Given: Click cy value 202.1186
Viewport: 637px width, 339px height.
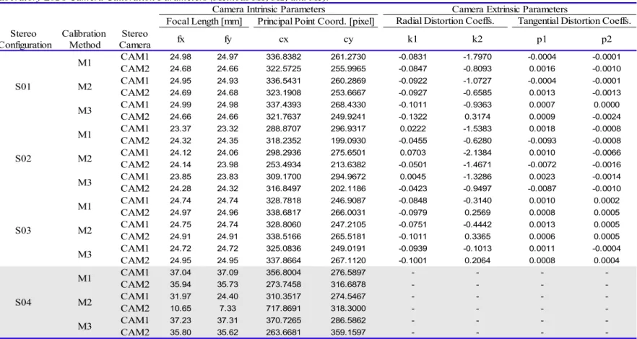Looking at the screenshot, I should pyautogui.click(x=348, y=188).
